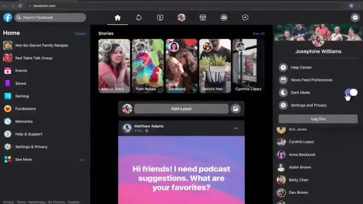The image size is (363, 204).
Task: Click the Ad Choices footer link
Action: coord(56,202)
